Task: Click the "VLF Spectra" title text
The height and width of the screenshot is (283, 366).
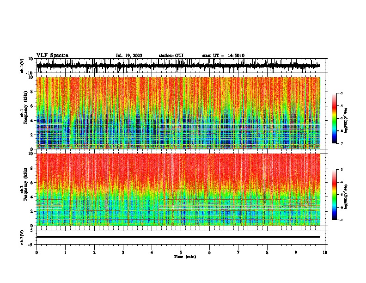Action: point(52,55)
